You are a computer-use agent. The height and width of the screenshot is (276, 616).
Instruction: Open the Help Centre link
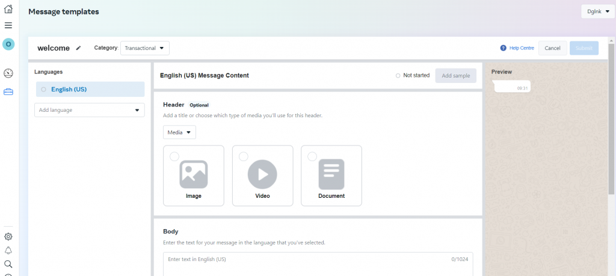pyautogui.click(x=522, y=48)
